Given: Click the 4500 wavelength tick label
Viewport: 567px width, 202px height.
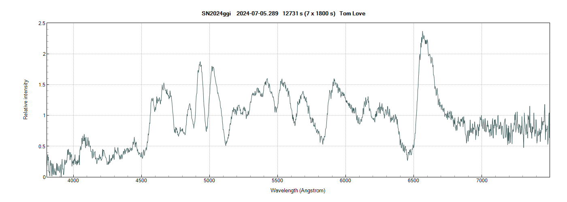Looking at the screenshot, I should (x=141, y=181).
